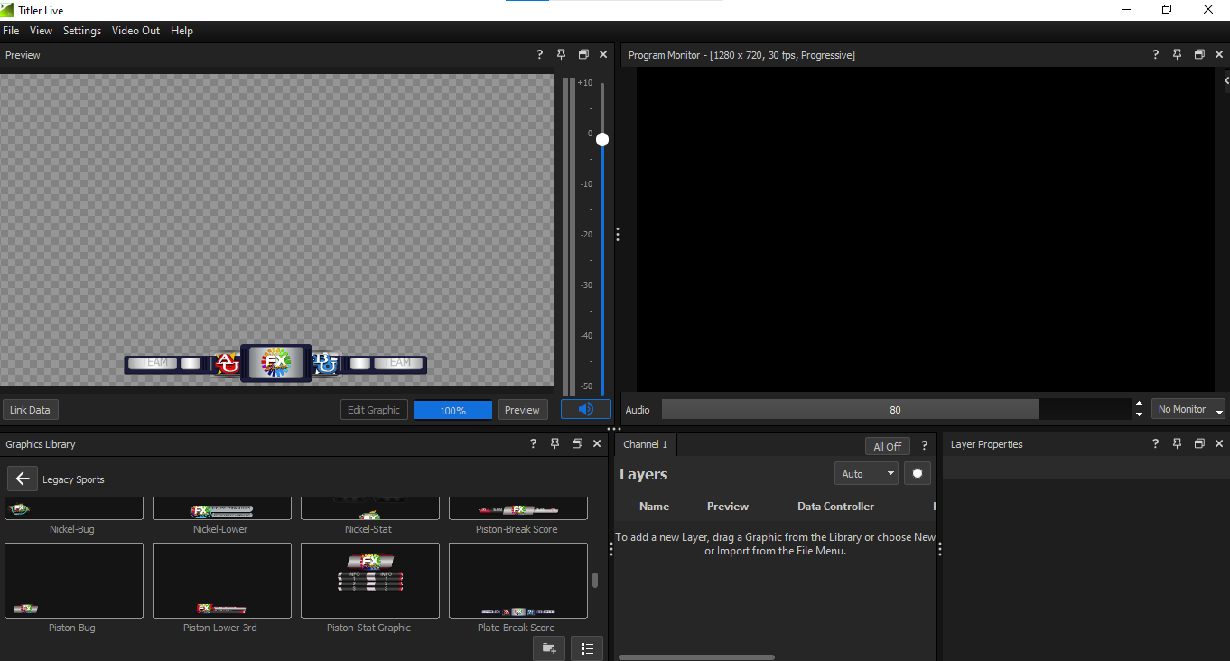Click the 100% zoom field
Image resolution: width=1230 pixels, height=661 pixels.
452,410
